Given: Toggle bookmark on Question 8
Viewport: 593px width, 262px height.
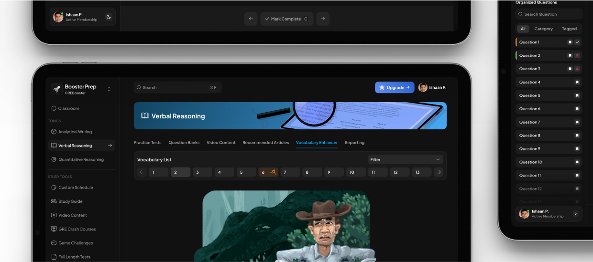Looking at the screenshot, I should coord(577,136).
